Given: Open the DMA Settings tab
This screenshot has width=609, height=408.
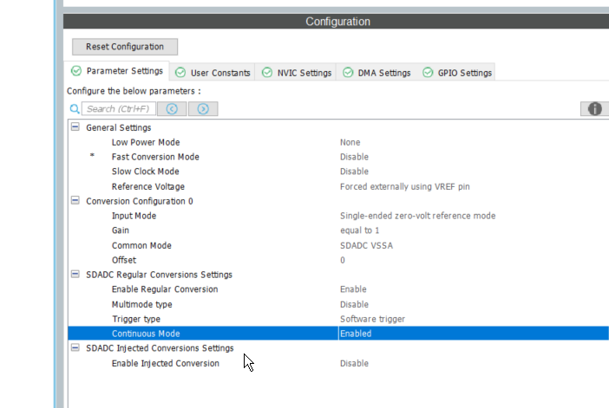Looking at the screenshot, I should tap(377, 73).
